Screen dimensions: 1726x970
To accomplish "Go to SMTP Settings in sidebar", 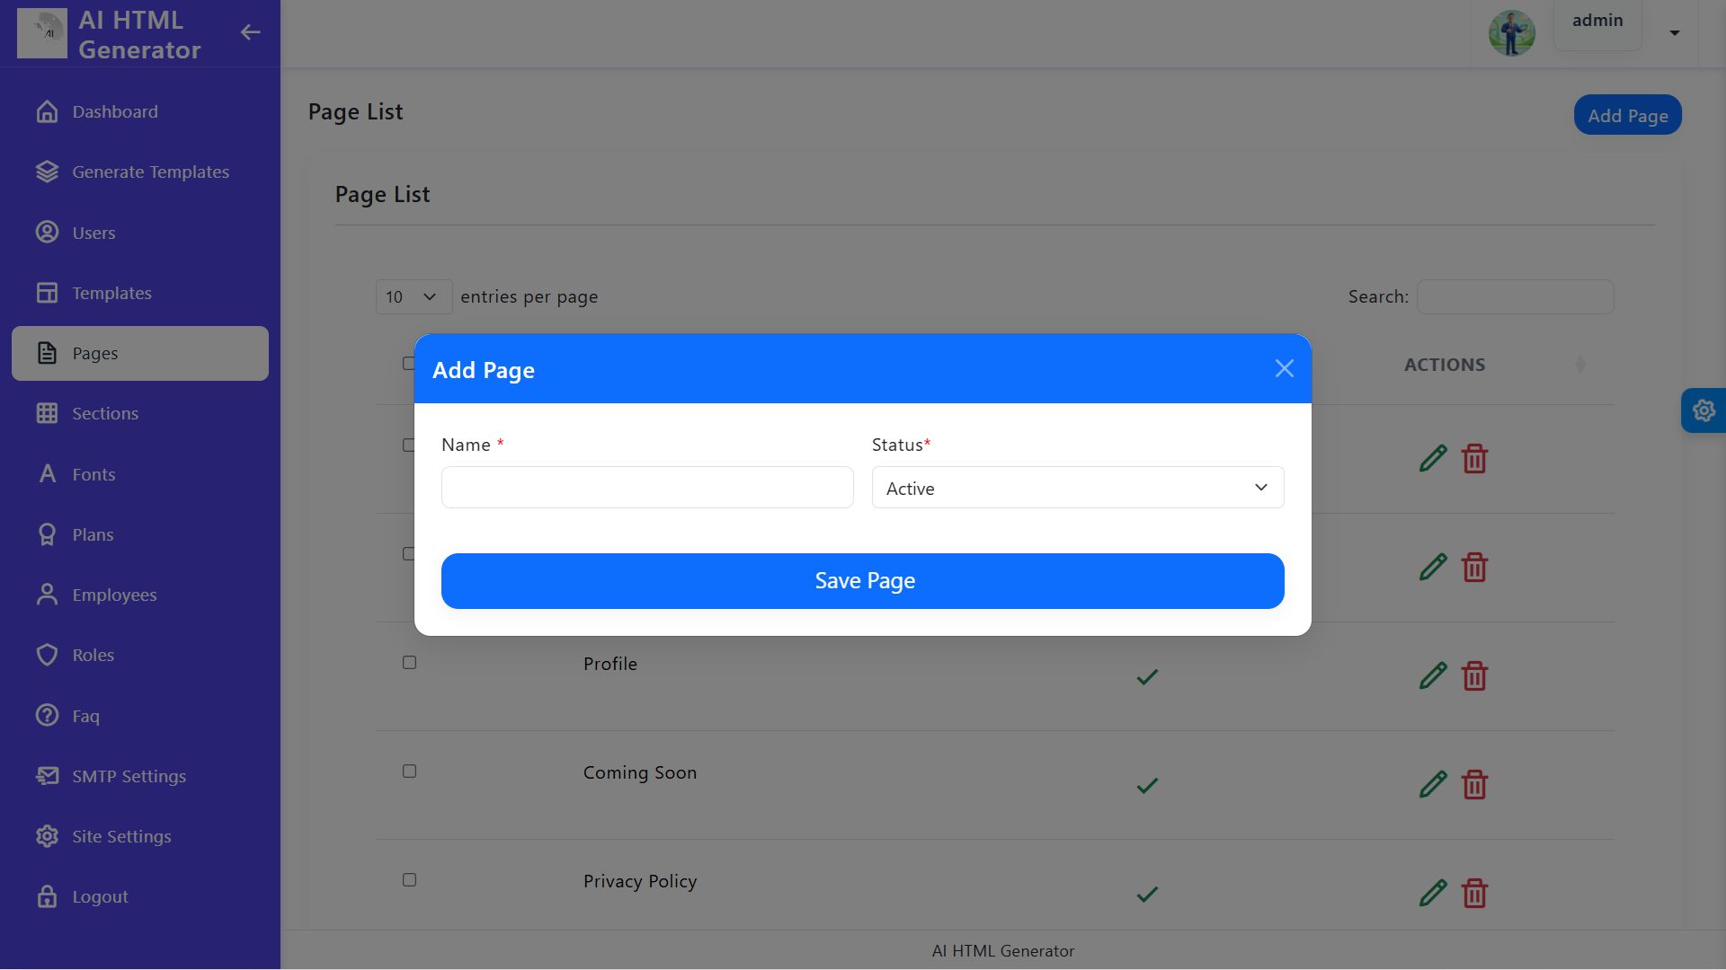I will click(x=129, y=776).
